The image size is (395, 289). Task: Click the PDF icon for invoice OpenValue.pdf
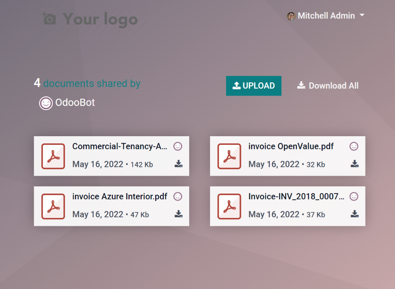point(230,156)
